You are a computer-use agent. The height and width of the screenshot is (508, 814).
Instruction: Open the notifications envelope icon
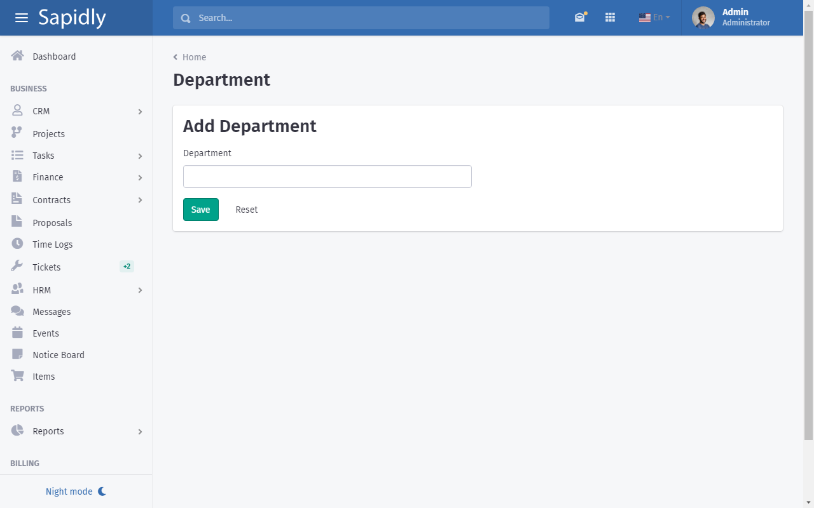coord(579,18)
